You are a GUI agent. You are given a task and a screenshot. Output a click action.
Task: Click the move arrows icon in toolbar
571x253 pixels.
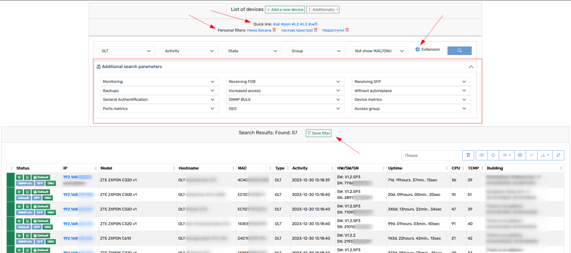pyautogui.click(x=493, y=155)
